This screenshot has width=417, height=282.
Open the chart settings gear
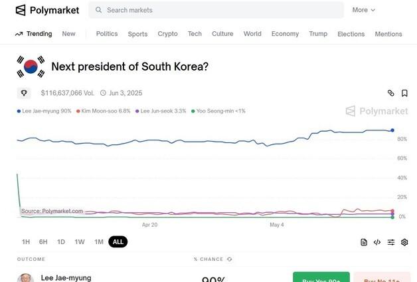click(404, 242)
